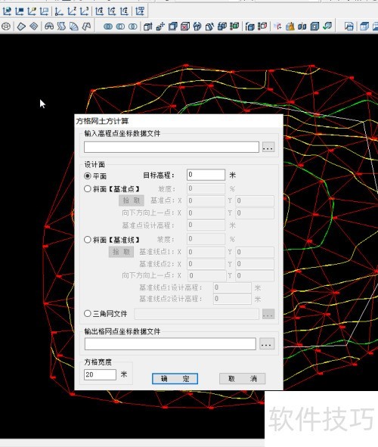378x447 pixels.
Task: Click the Delete Faces icon with red X
Action: (x=185, y=26)
